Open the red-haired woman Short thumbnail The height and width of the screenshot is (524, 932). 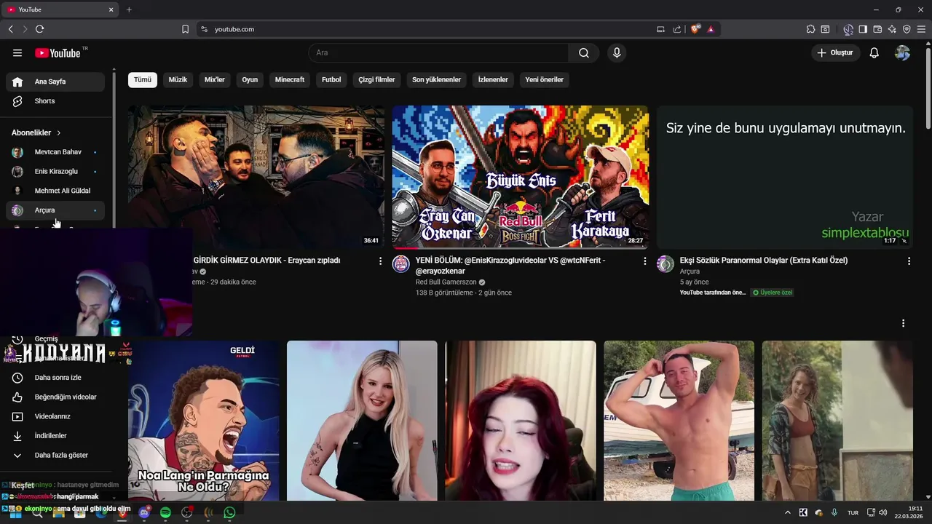[521, 421]
